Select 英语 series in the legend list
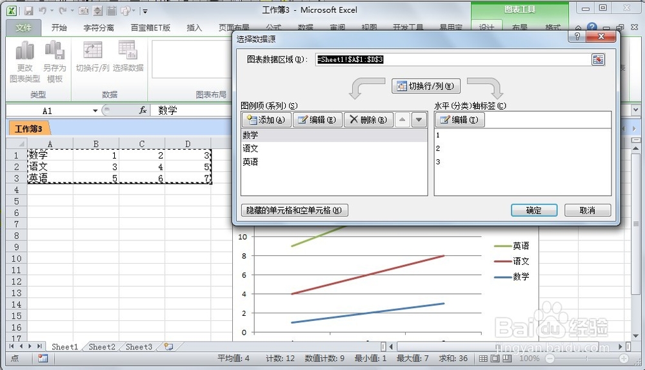Screen dimensions: 645x370 [334, 162]
